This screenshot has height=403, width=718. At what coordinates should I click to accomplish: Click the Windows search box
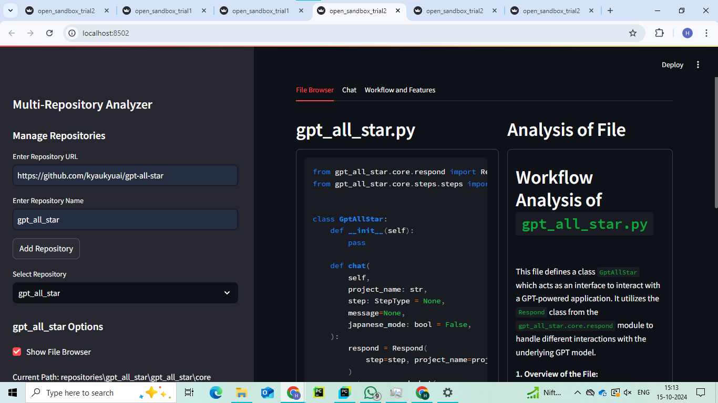[x=102, y=393]
